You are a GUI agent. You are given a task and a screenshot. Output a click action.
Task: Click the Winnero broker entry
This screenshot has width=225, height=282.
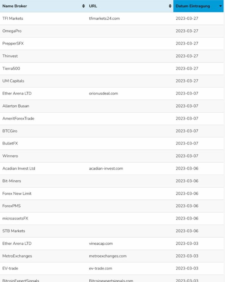coord(10,156)
